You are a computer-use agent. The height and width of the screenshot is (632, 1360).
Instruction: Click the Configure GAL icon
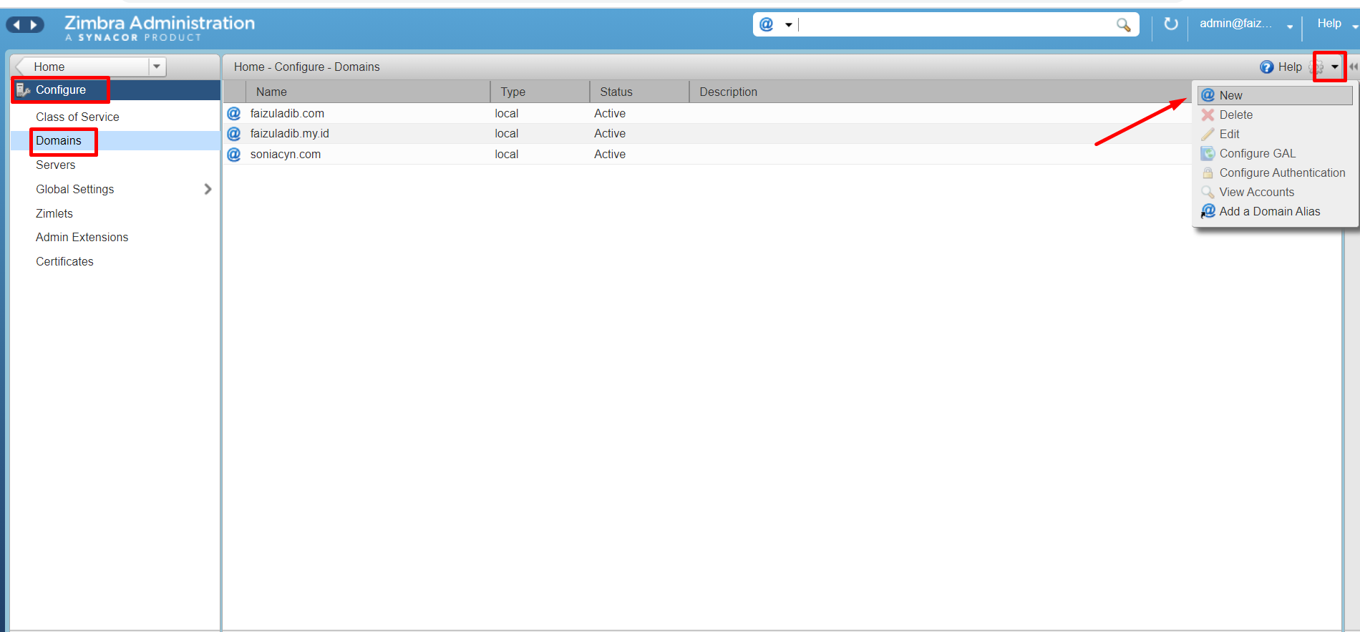pyautogui.click(x=1208, y=153)
